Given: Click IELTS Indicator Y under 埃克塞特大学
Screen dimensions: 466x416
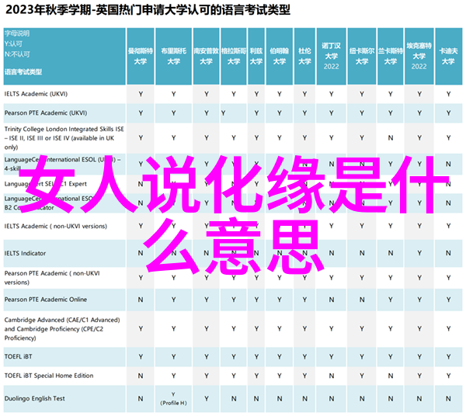Looking at the screenshot, I should point(419,253).
